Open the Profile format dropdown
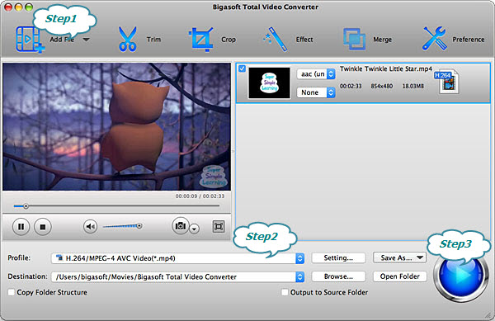 (x=177, y=258)
